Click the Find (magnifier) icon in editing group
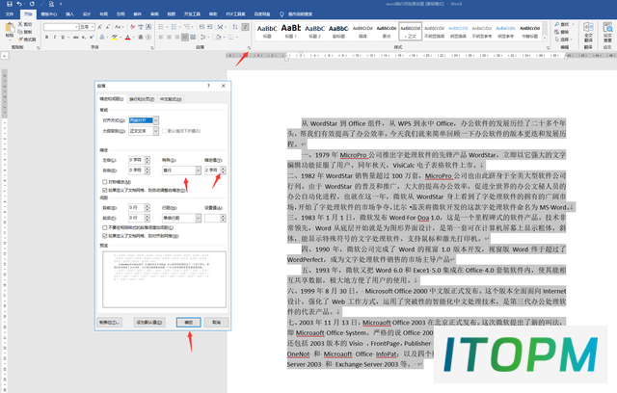 (557, 24)
